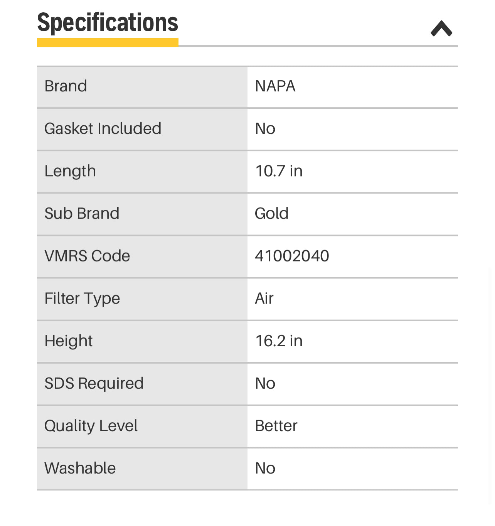Click the Length row label

(x=70, y=171)
